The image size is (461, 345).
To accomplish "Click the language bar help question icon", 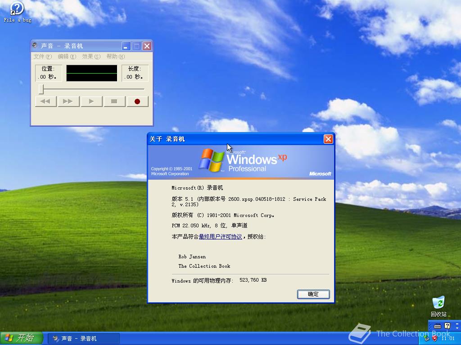I will [447, 326].
